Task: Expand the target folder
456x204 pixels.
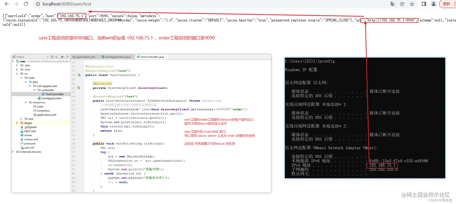Action: (17, 123)
